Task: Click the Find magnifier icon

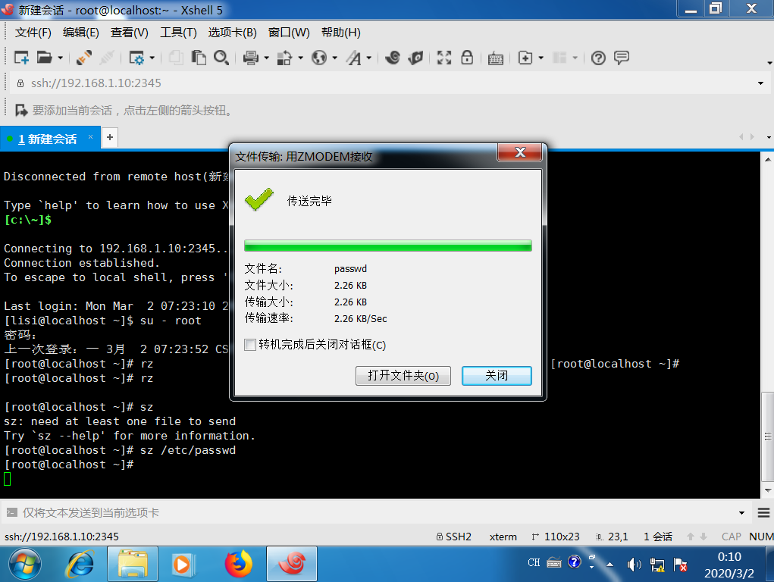Action: (x=221, y=58)
